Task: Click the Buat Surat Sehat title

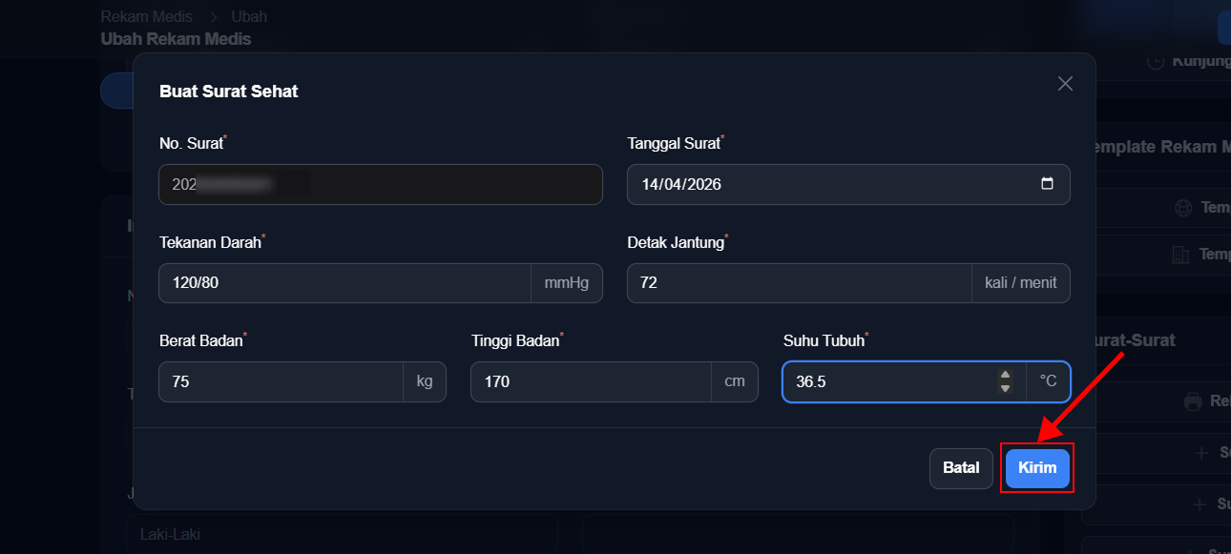Action: [229, 92]
